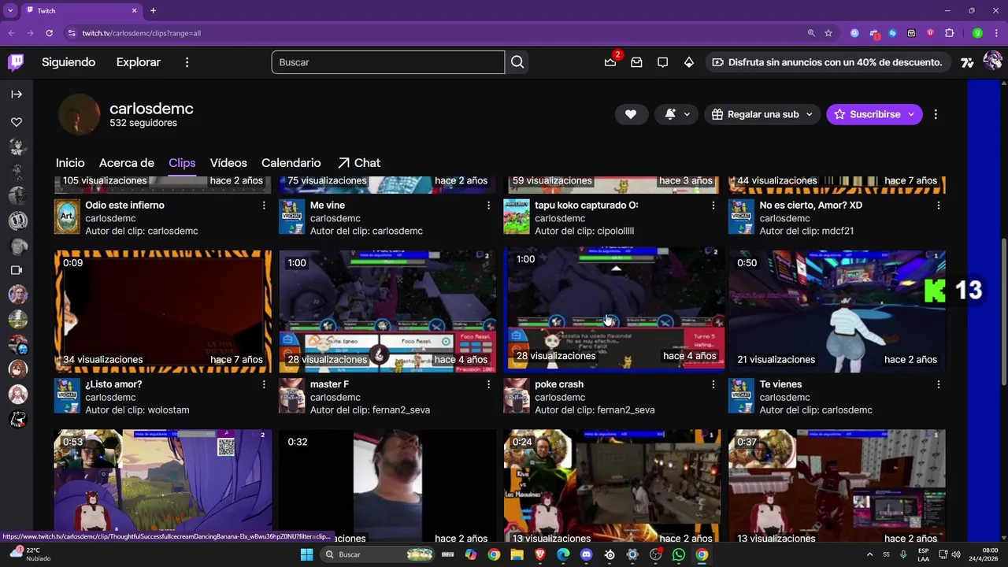Open the ¿Listo amor? clip thumbnail
The image size is (1008, 567).
click(163, 312)
